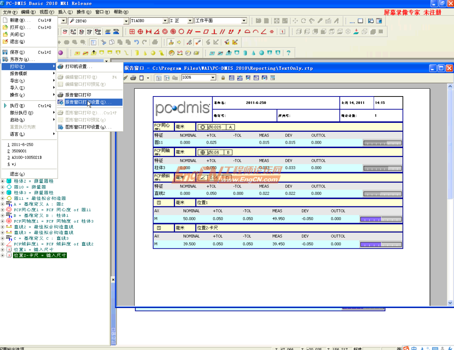Click the location dimension crosshair icon
Screen dimensions: 454x350
point(132,32)
